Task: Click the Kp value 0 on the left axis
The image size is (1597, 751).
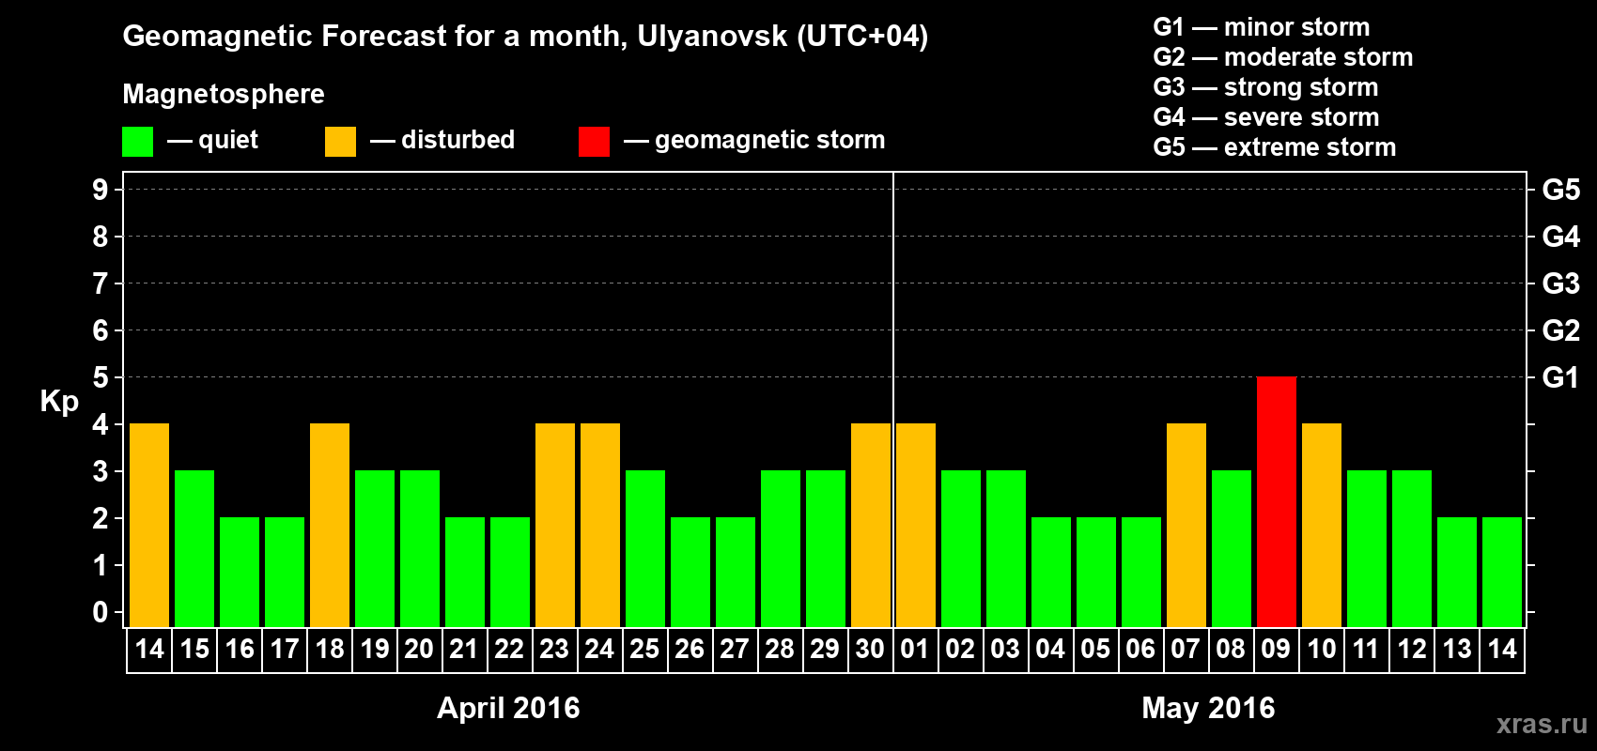Action: tap(101, 612)
